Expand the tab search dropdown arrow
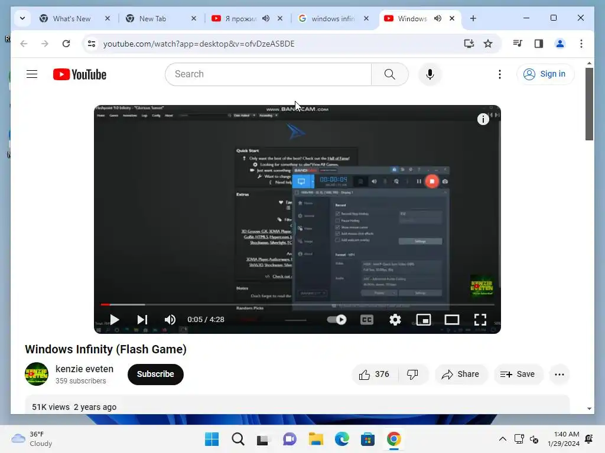 (22, 18)
